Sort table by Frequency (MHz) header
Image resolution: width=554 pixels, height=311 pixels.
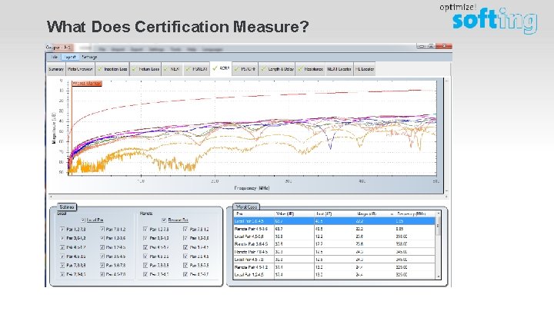click(x=415, y=213)
